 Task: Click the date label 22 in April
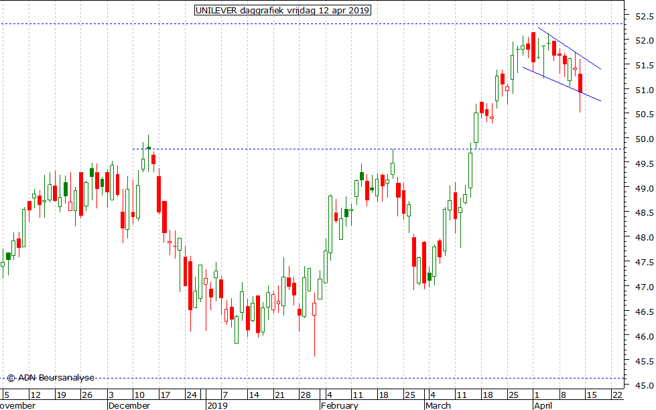click(618, 395)
